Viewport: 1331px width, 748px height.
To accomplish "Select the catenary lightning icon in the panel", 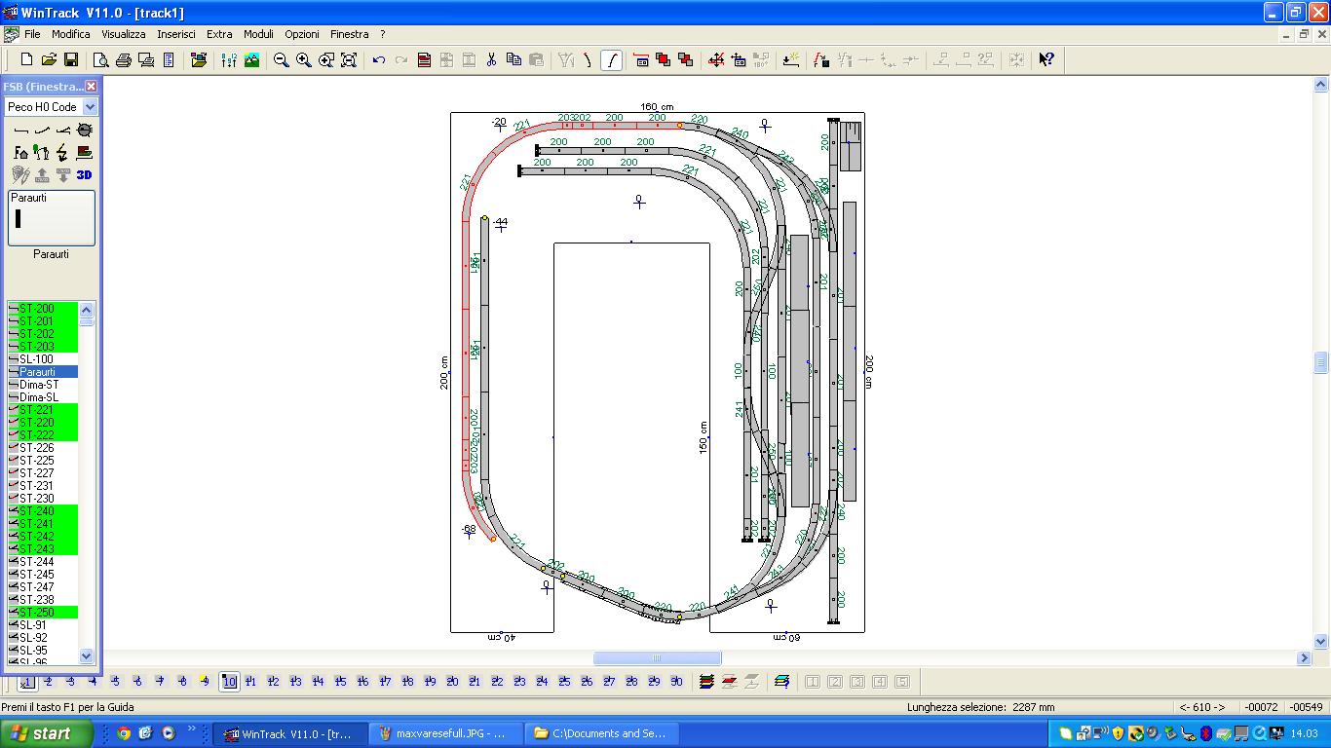I will tap(63, 152).
